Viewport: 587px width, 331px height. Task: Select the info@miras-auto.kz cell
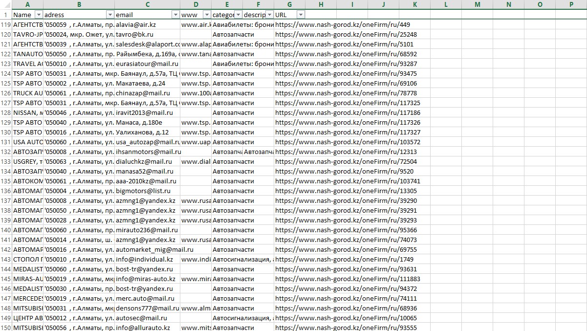[147, 279]
